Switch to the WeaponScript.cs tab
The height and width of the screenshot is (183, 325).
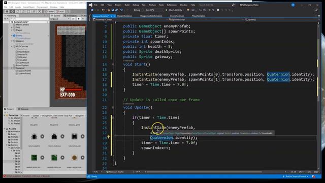[x=124, y=16]
